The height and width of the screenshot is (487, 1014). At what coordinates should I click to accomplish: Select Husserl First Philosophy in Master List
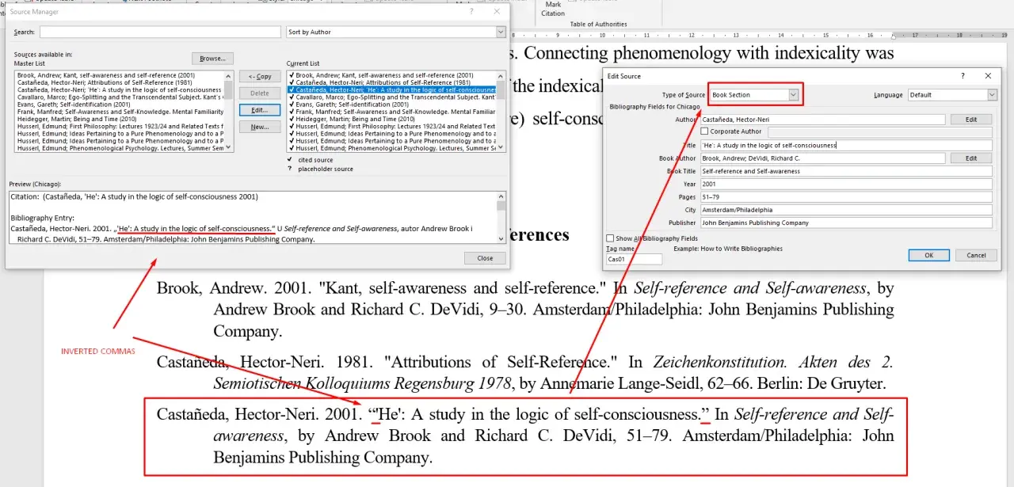tap(120, 126)
